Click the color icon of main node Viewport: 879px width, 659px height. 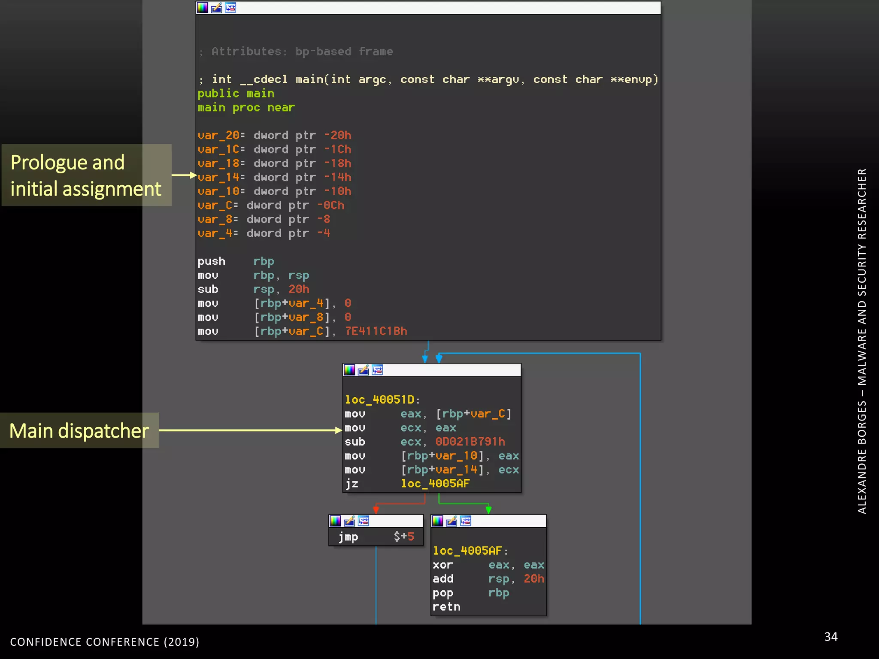pyautogui.click(x=203, y=8)
